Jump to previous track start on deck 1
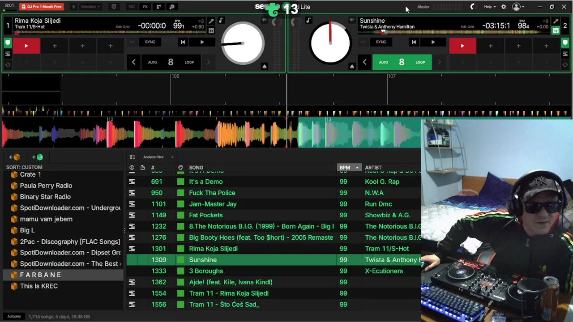The height and width of the screenshot is (322, 573). pyautogui.click(x=183, y=42)
